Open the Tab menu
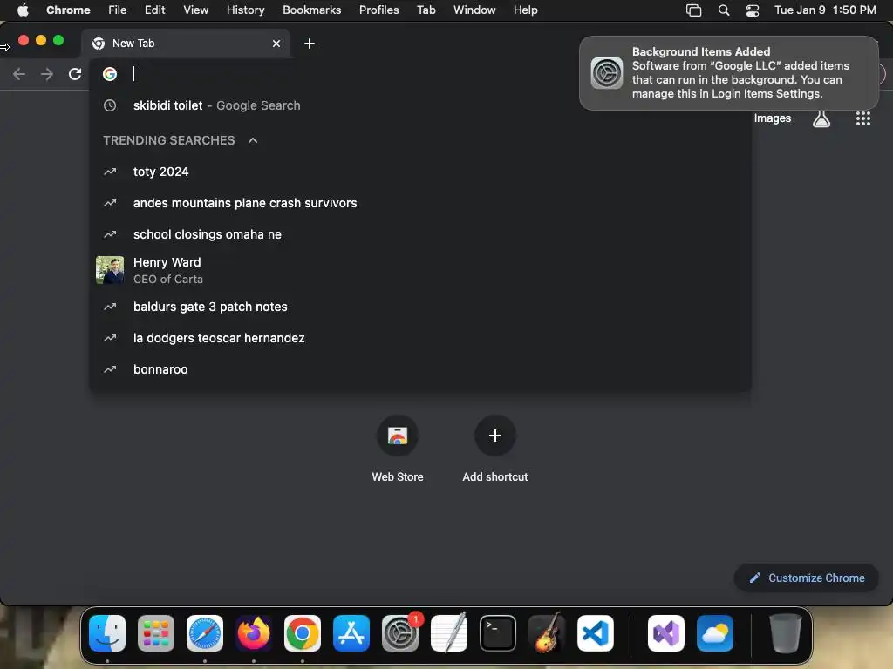Image resolution: width=893 pixels, height=669 pixels. [x=426, y=10]
